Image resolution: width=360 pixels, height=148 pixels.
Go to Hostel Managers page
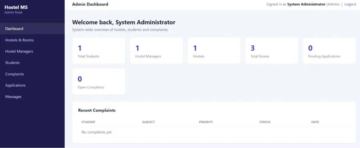tap(32, 51)
